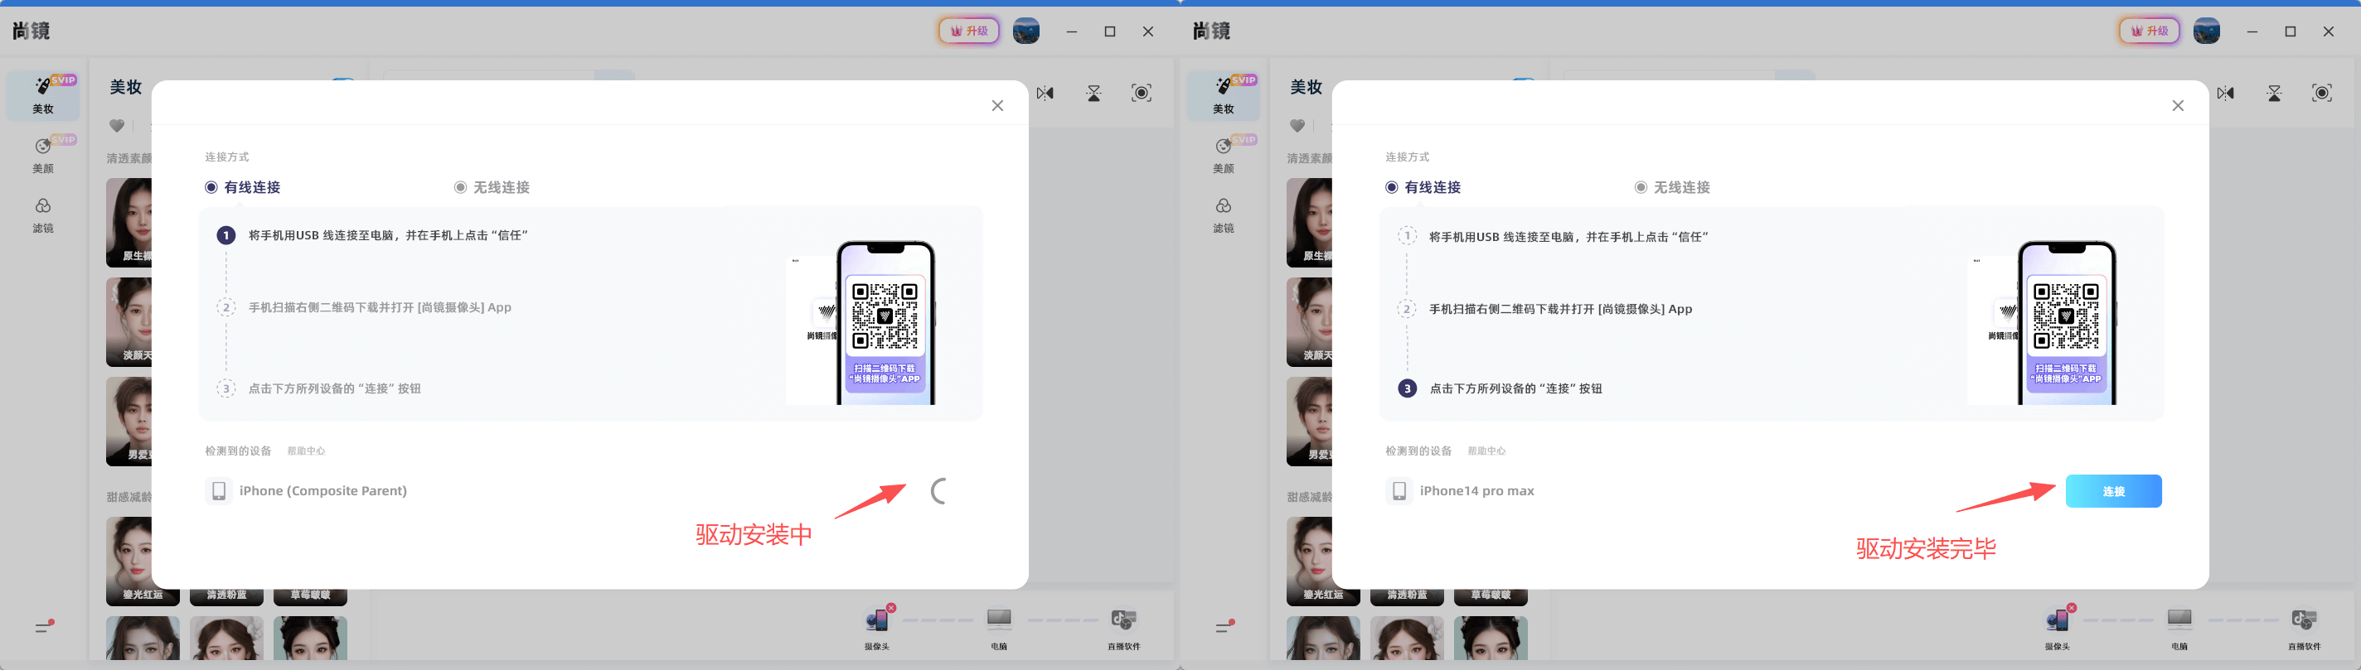Click 尚镜 logo in iPhone14 pro max window

coord(1212,31)
